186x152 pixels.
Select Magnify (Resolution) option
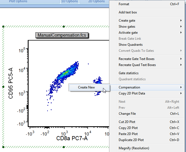click(x=134, y=148)
